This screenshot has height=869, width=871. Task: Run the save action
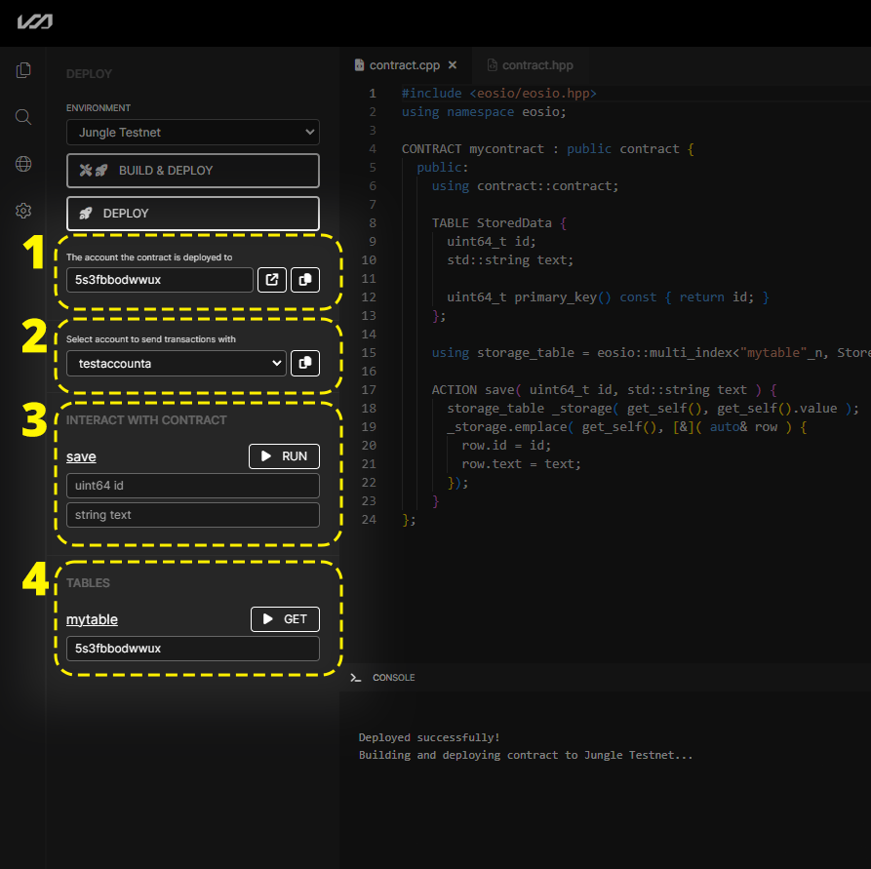click(x=284, y=455)
